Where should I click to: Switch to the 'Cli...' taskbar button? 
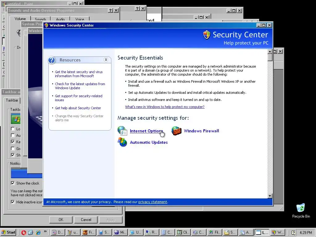click(183, 232)
